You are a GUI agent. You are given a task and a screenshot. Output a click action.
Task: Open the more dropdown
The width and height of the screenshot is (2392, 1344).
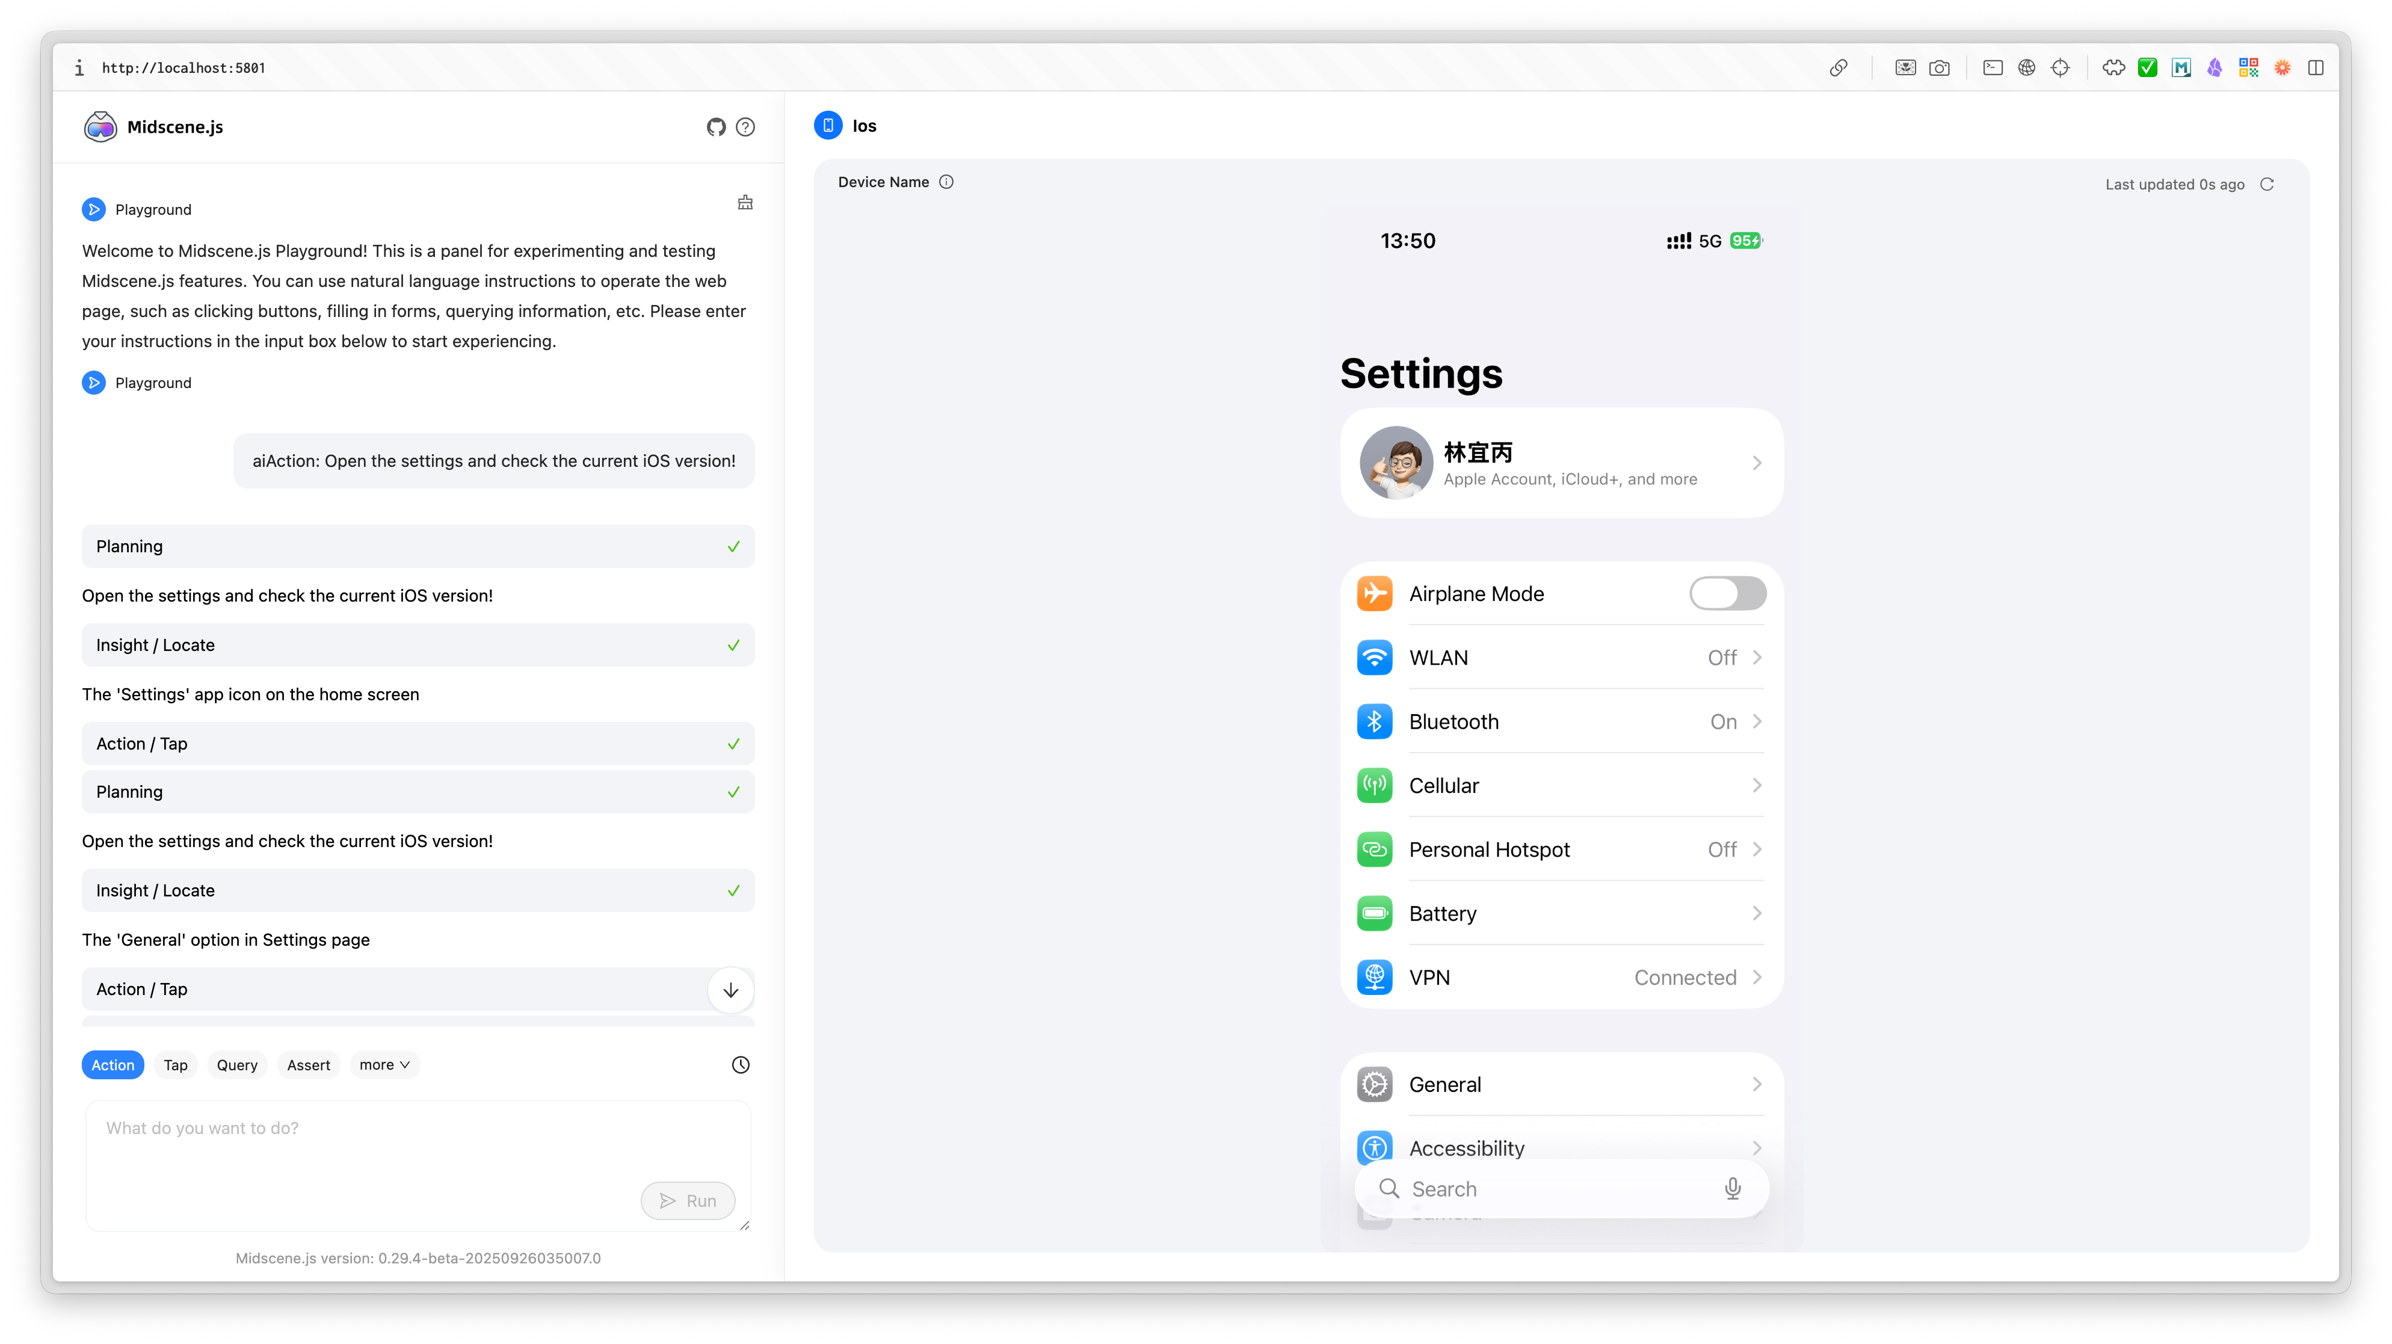pos(383,1064)
